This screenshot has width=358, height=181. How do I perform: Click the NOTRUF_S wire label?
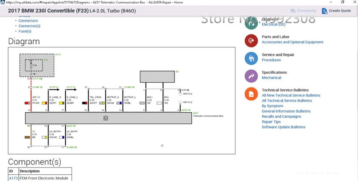tap(113, 97)
